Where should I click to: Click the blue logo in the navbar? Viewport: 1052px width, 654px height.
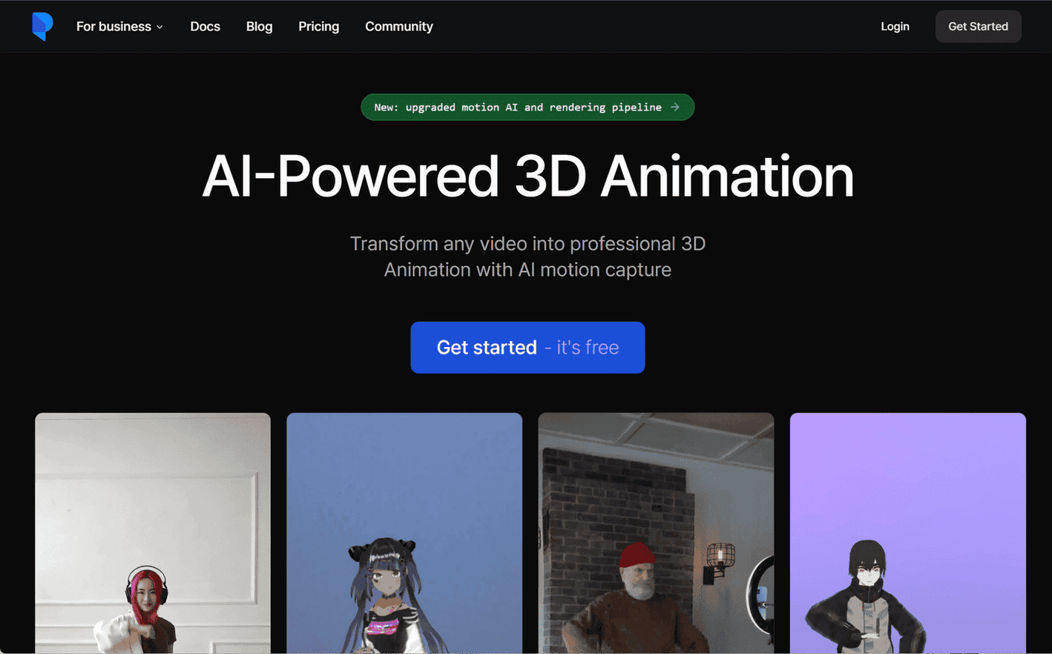[x=42, y=26]
